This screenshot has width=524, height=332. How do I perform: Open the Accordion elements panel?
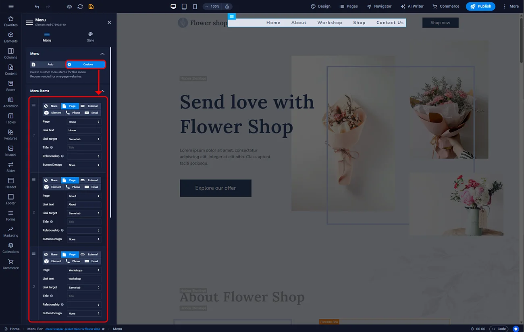[x=11, y=102]
